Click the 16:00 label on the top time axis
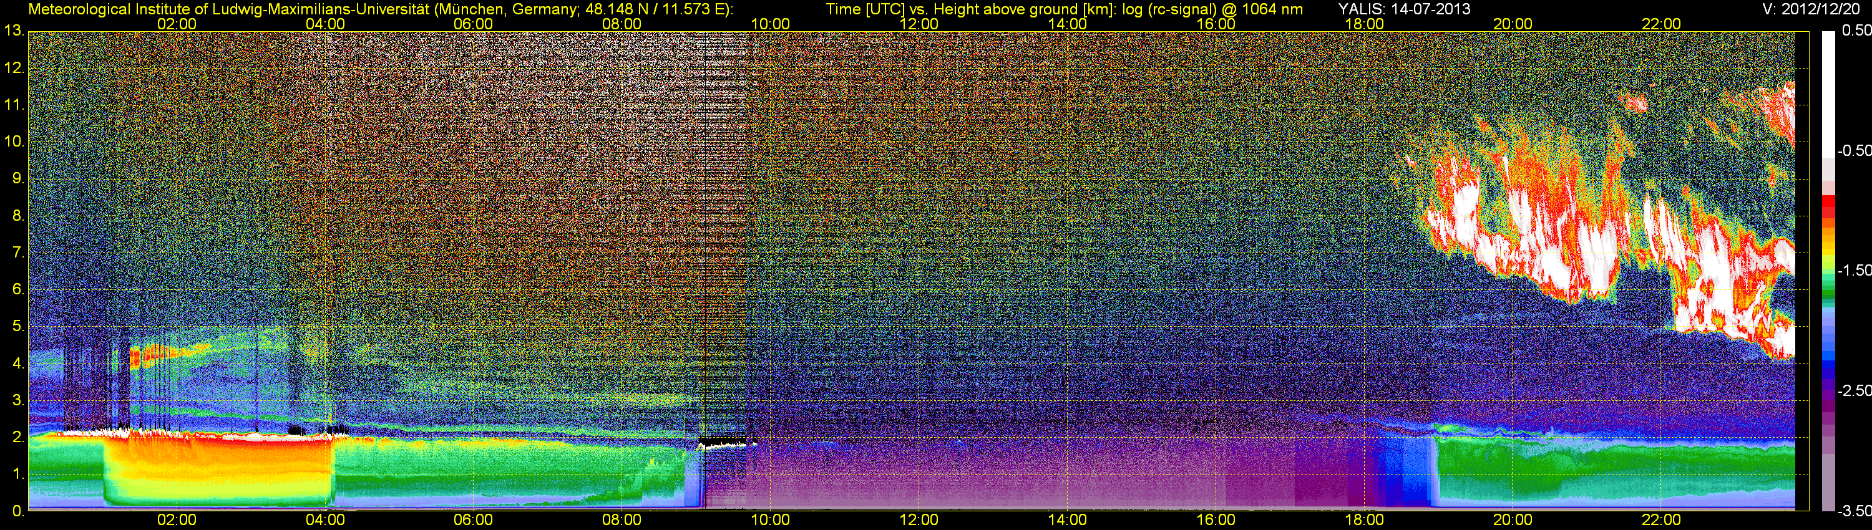Image resolution: width=1872 pixels, height=530 pixels. pyautogui.click(x=1216, y=24)
